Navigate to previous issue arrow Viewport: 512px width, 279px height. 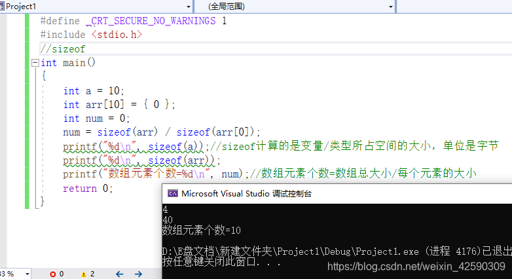pos(120,274)
